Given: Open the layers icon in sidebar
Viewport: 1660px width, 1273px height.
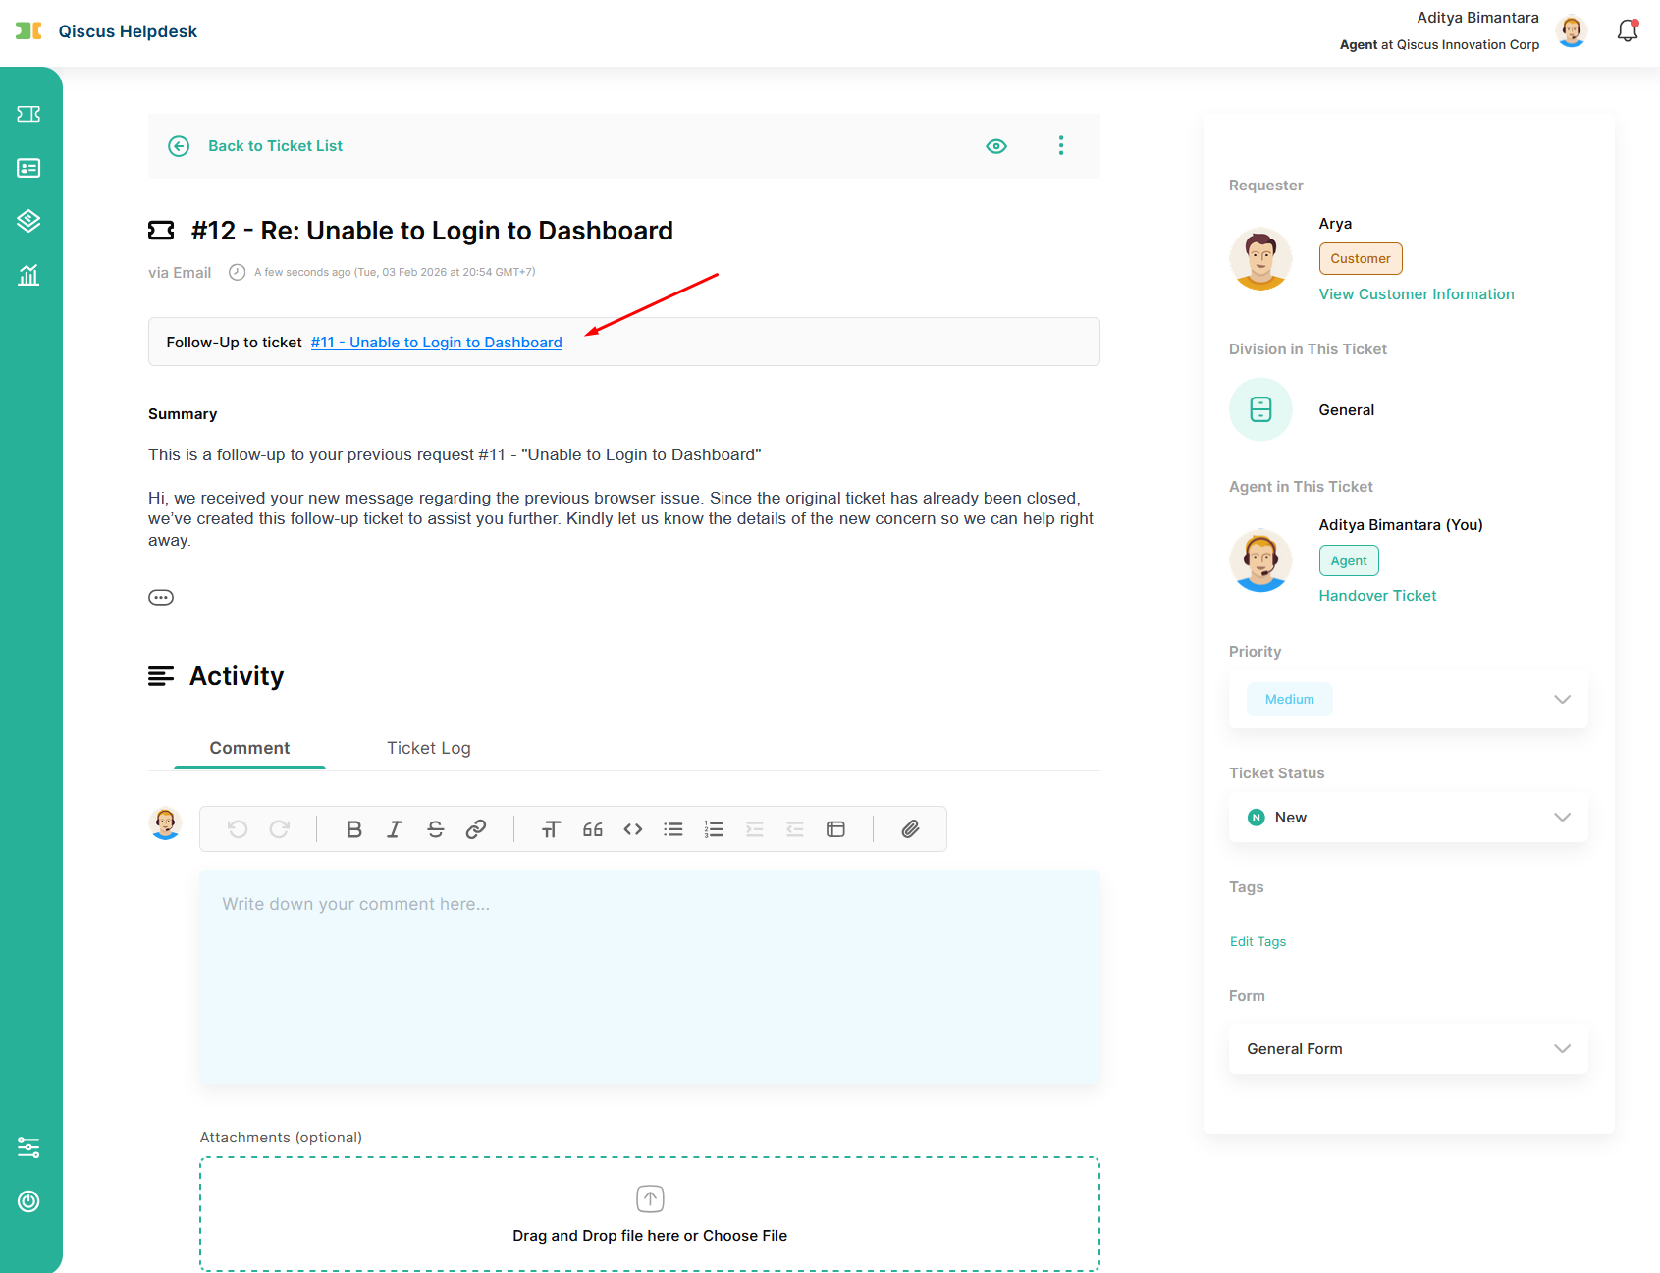Looking at the screenshot, I should pyautogui.click(x=28, y=221).
